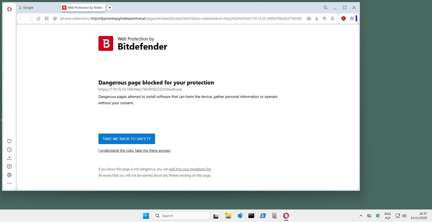
Task: Open the Speed Dial start page icon
Action: point(47,18)
